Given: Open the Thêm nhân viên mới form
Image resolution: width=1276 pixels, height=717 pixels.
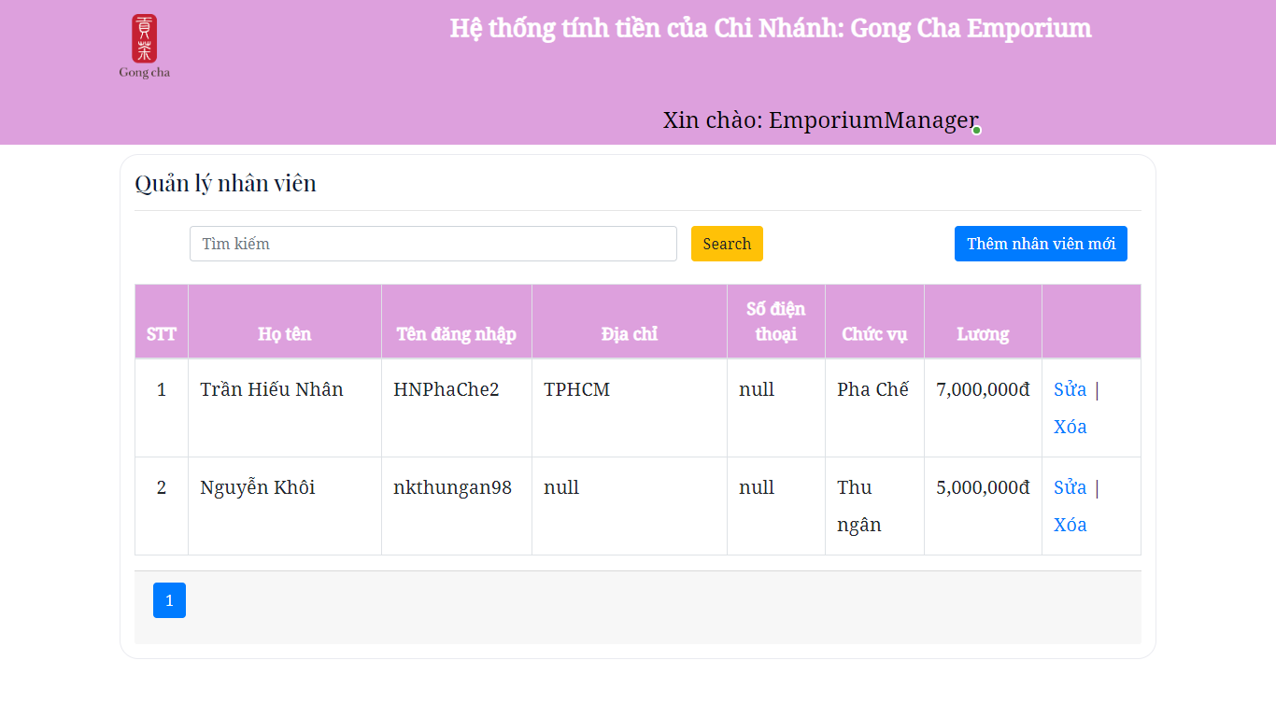Looking at the screenshot, I should pyautogui.click(x=1040, y=243).
